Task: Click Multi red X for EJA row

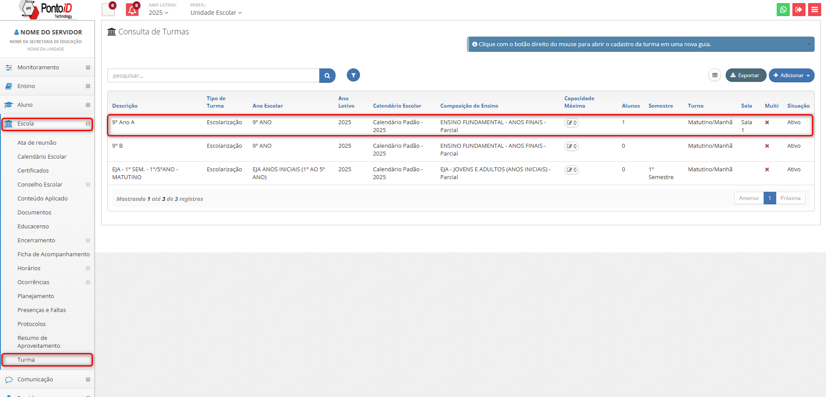Action: pyautogui.click(x=767, y=170)
